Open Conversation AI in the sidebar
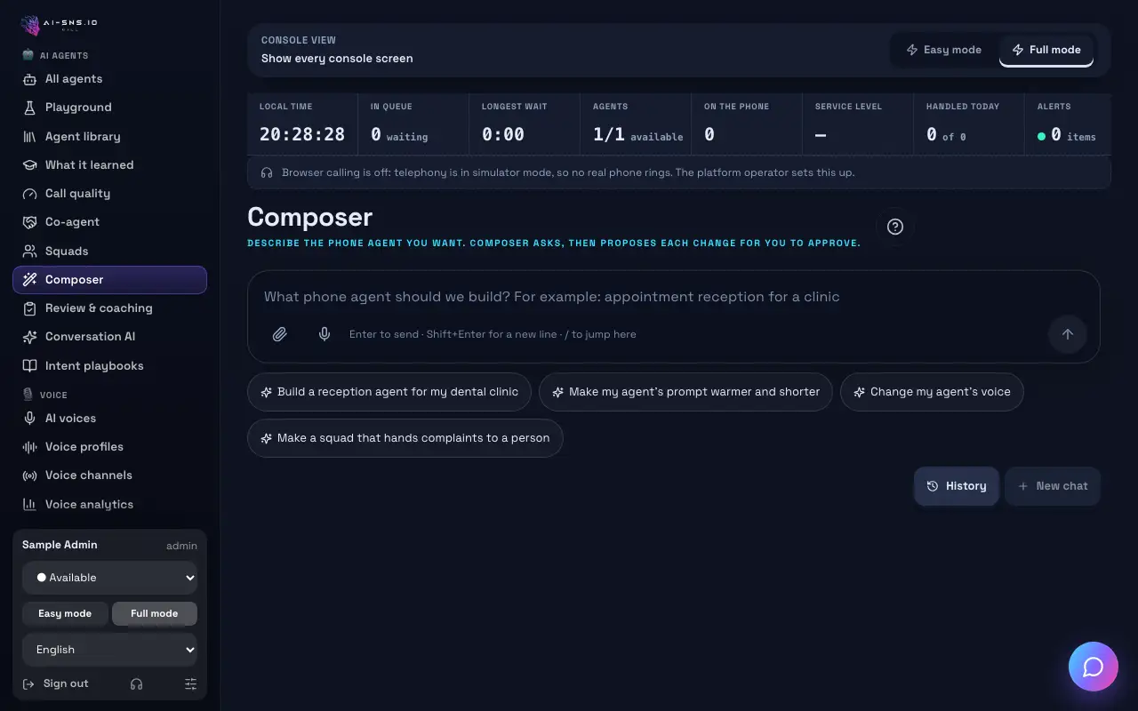 [109, 337]
